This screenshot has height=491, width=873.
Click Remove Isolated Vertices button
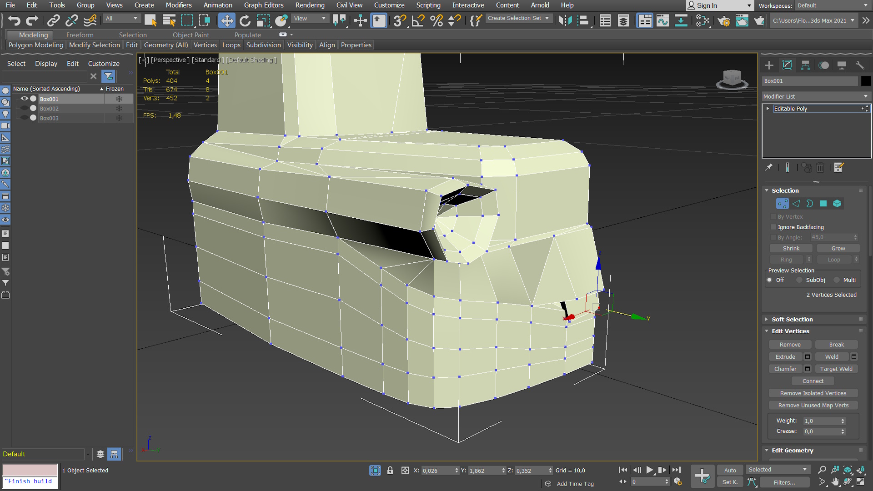(813, 393)
